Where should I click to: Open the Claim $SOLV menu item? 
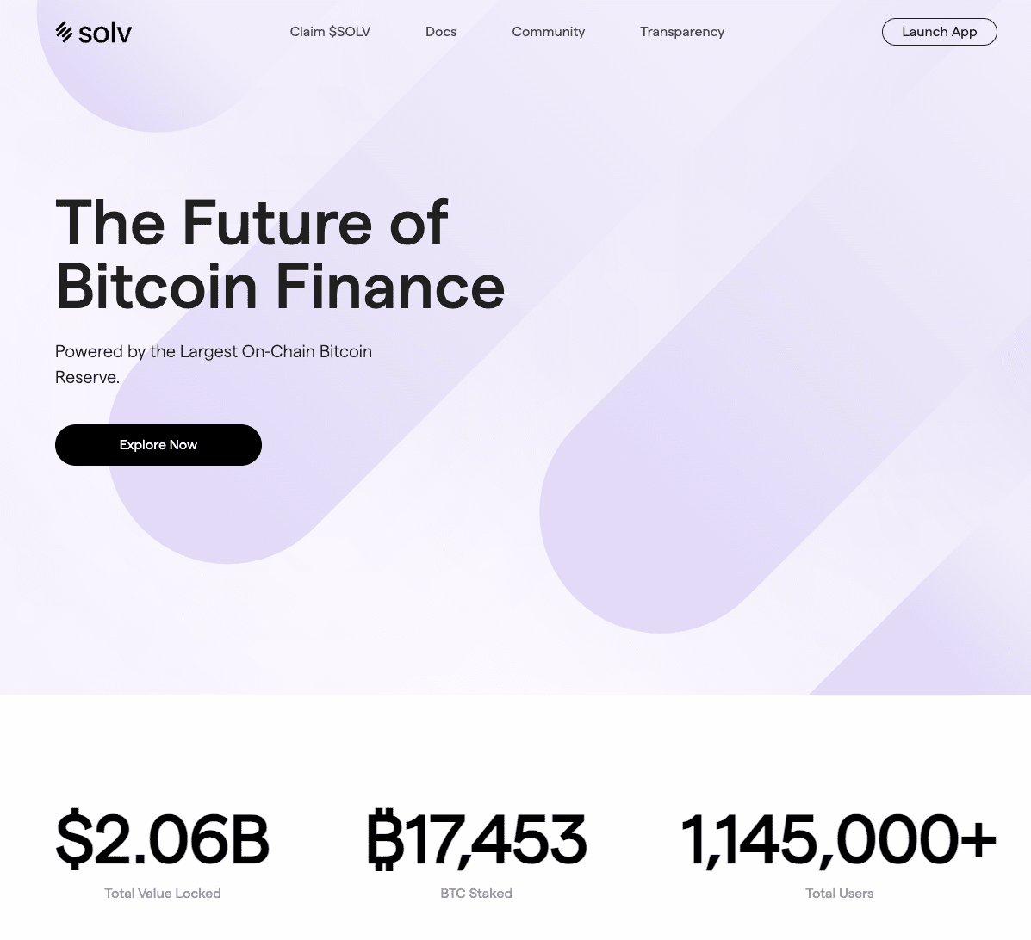click(x=330, y=32)
